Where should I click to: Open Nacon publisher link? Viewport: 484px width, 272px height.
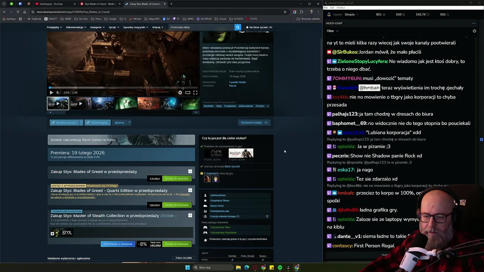pos(233,86)
